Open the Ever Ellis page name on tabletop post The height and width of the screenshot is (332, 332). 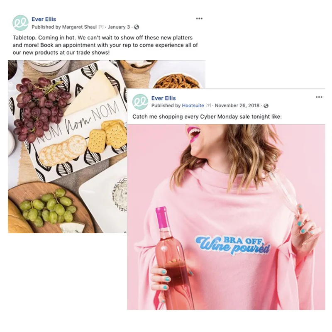44,19
